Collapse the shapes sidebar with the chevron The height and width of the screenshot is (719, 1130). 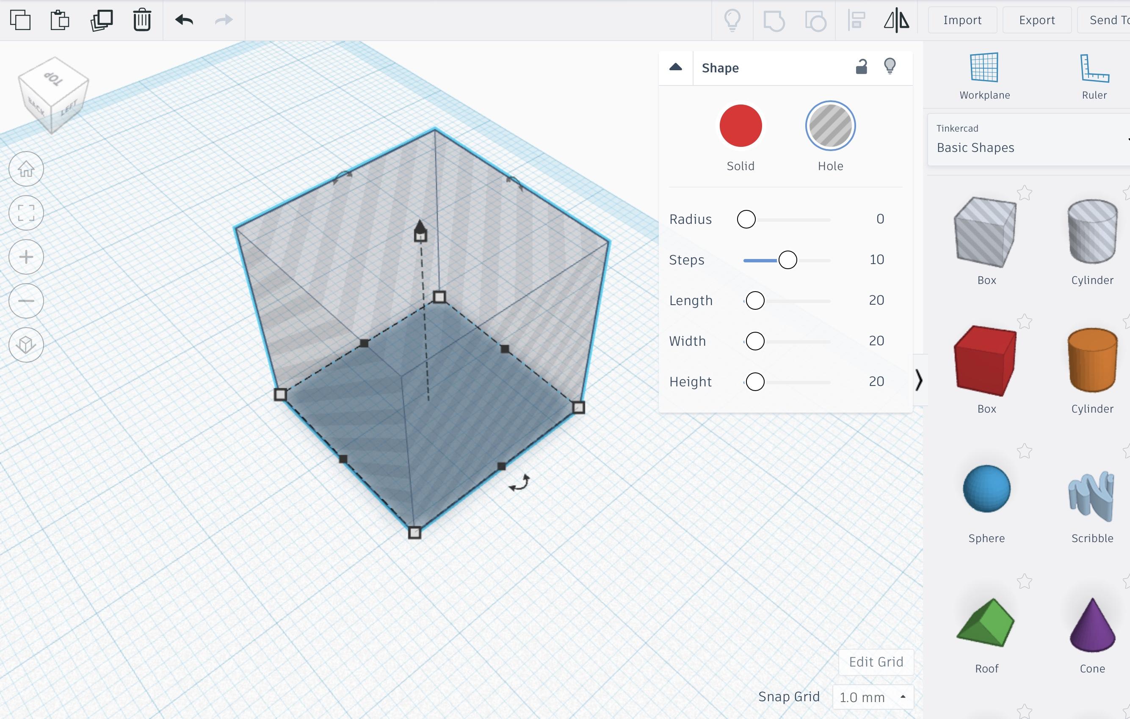[919, 380]
